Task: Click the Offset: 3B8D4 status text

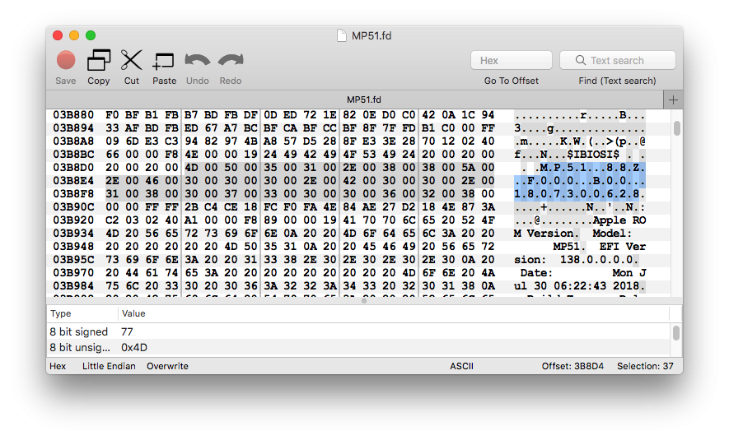Action: pyautogui.click(x=572, y=366)
